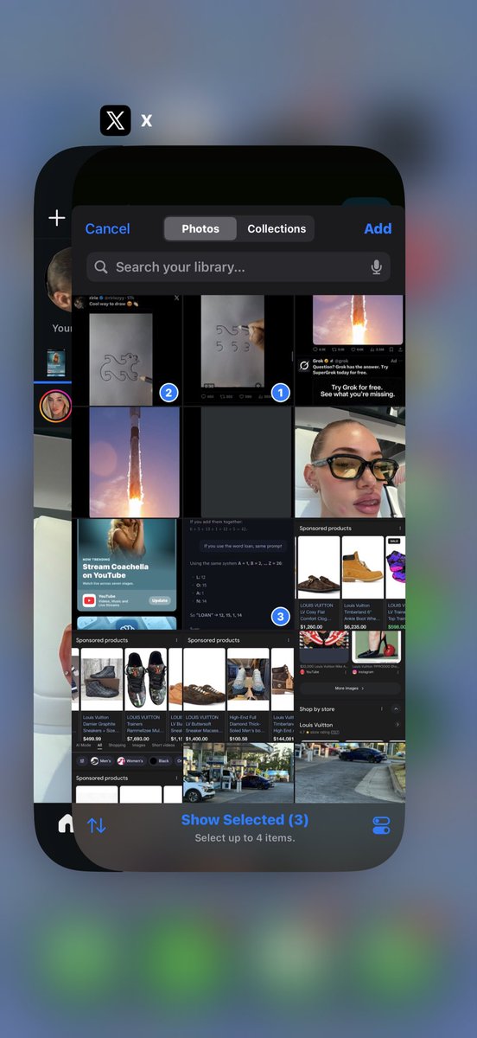The image size is (477, 1038).
Task: Select the gas station street photo
Action: (x=237, y=772)
